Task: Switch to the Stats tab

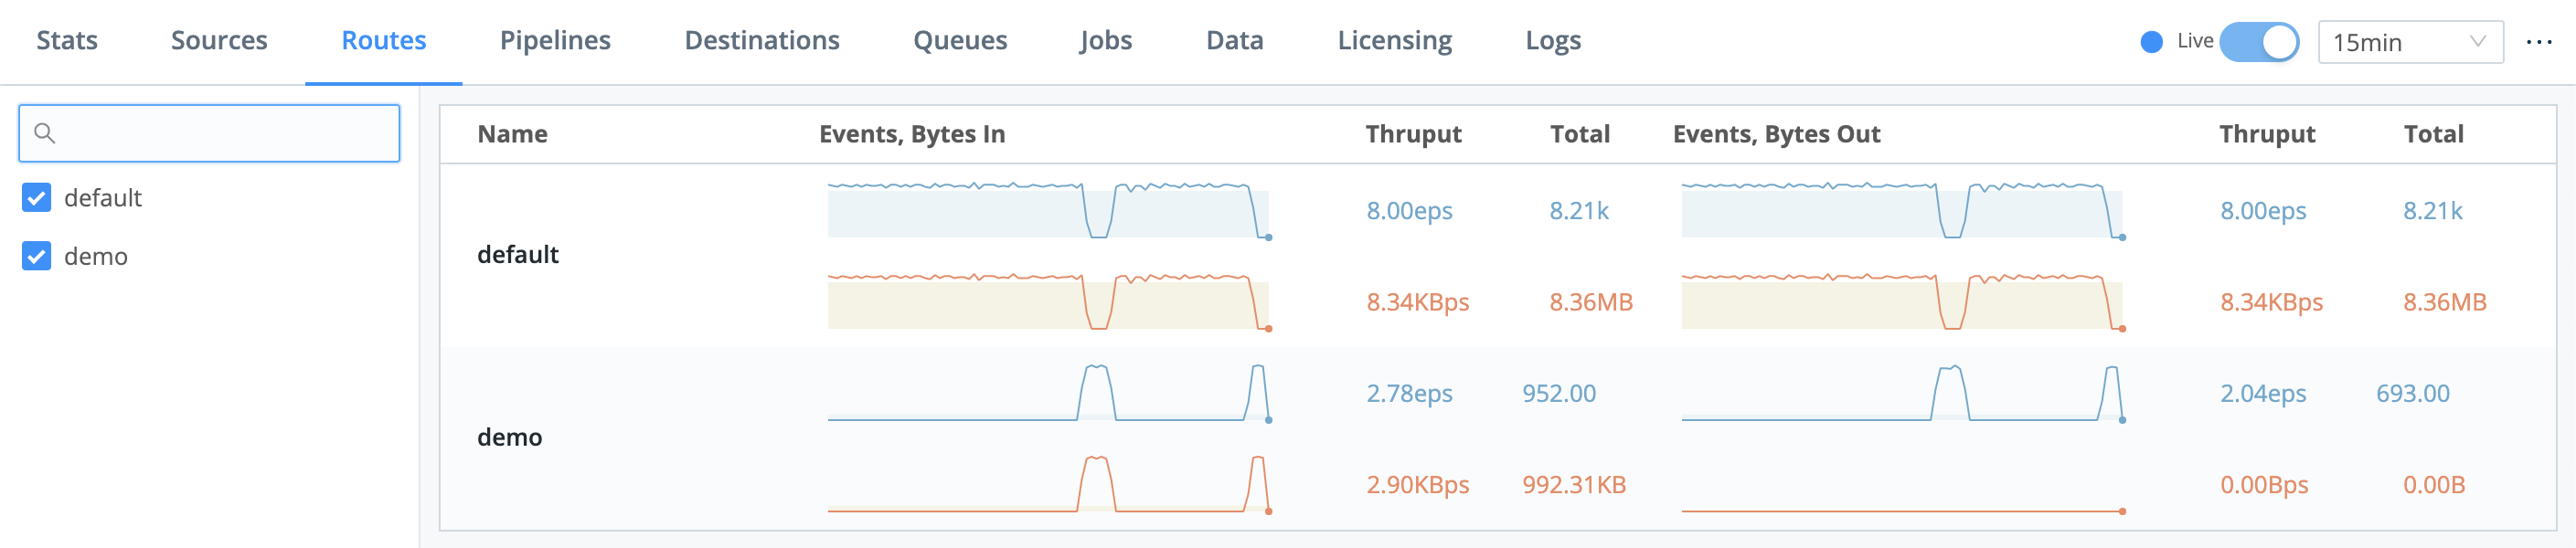Action: pyautogui.click(x=66, y=41)
